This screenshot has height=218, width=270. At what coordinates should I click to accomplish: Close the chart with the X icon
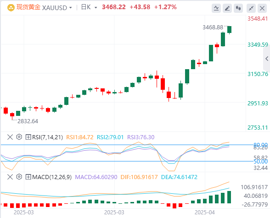262,8
